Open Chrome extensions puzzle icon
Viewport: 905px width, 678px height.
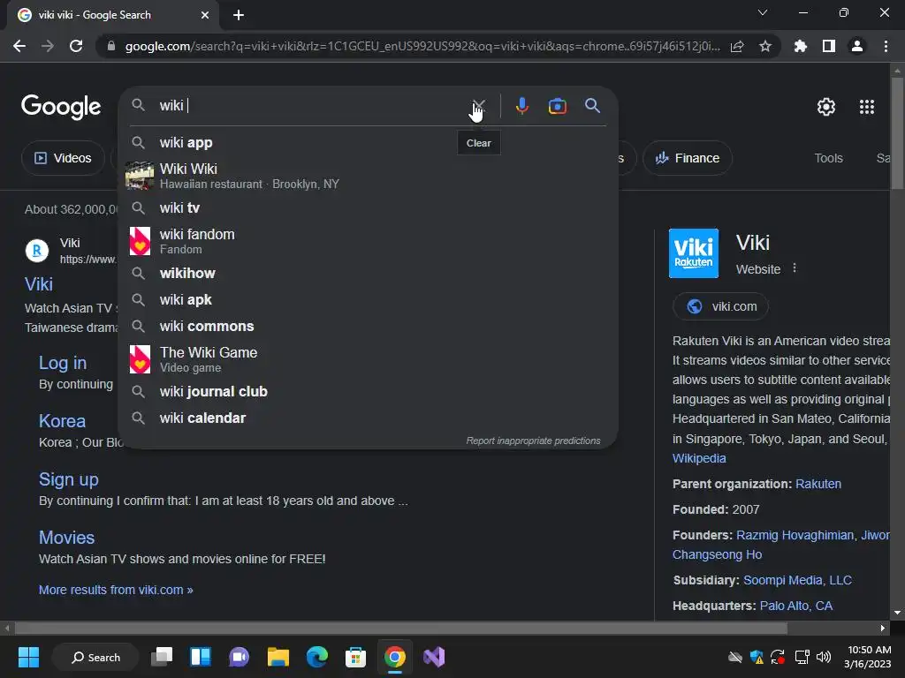tap(801, 46)
